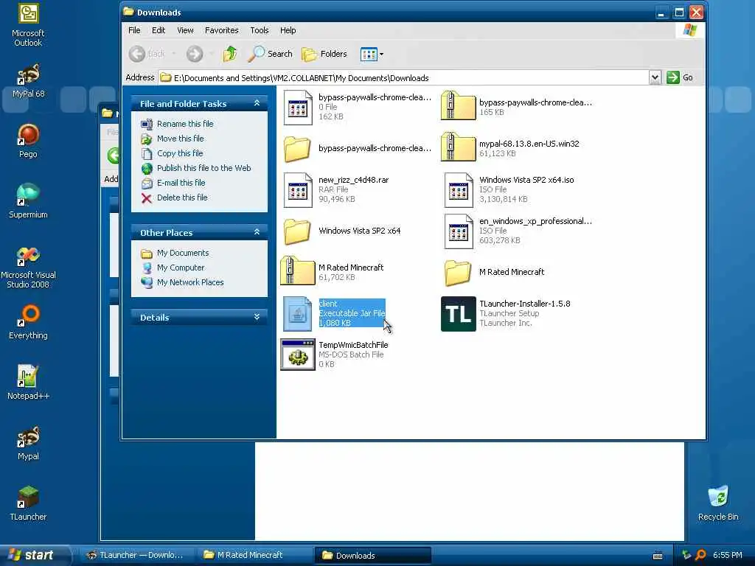Open the Forward button history dropdown
The image size is (755, 566).
(211, 54)
